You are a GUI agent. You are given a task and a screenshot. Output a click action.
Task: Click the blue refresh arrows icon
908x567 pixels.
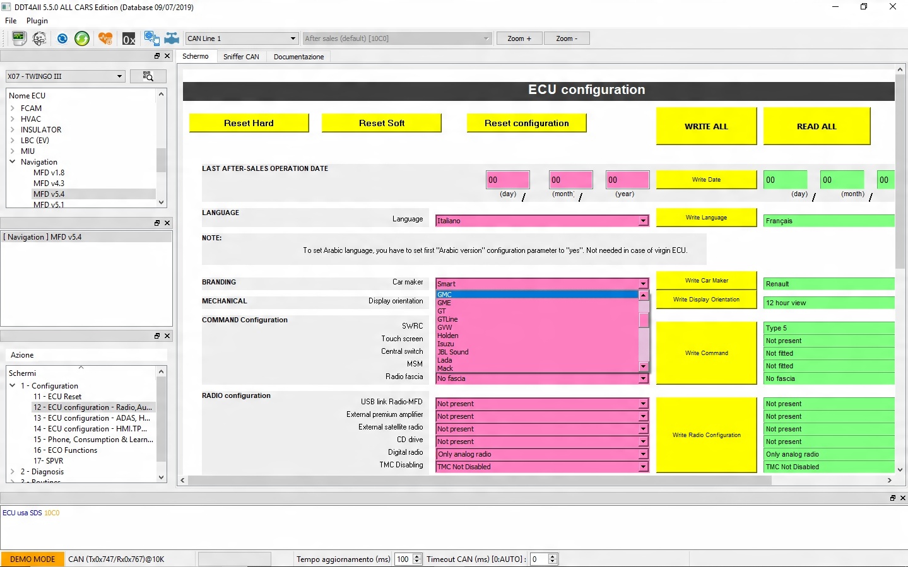coord(62,38)
